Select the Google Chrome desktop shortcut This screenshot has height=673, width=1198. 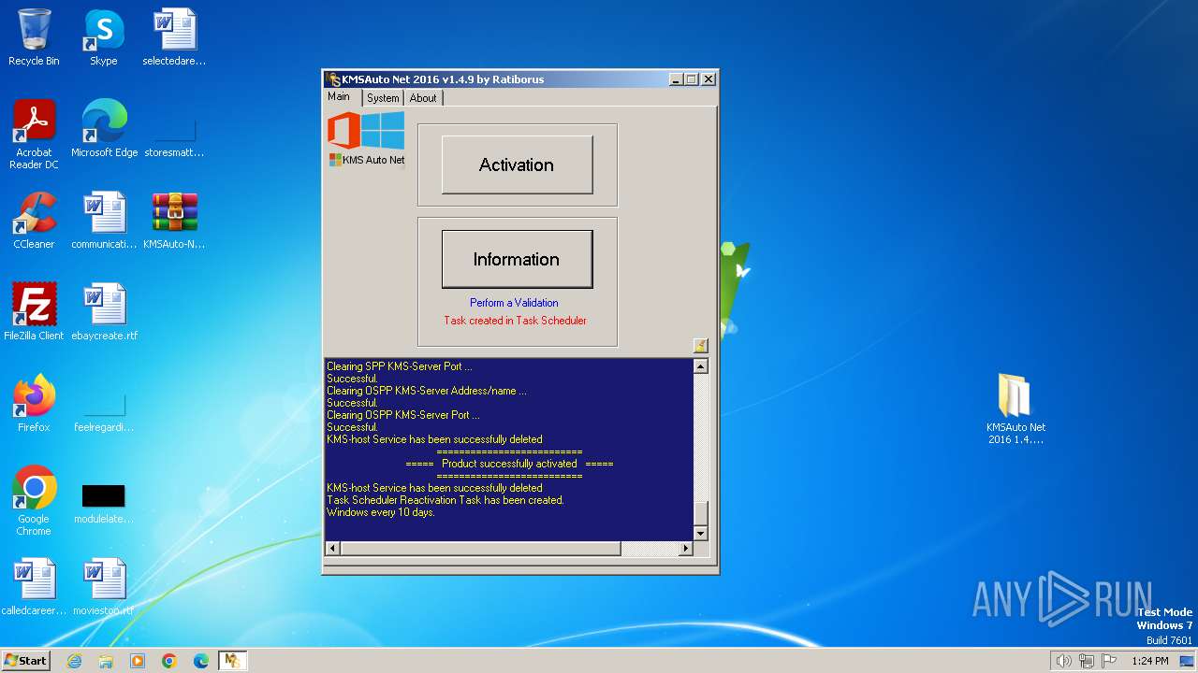coord(34,501)
